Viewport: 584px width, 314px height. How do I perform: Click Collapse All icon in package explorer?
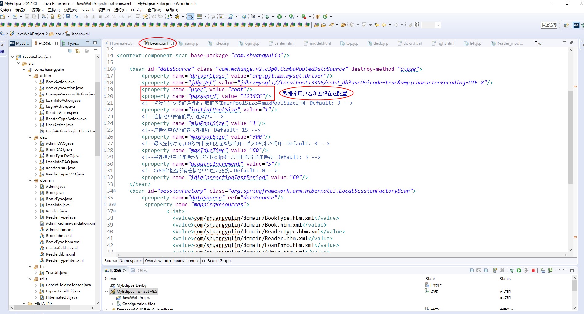[70, 51]
